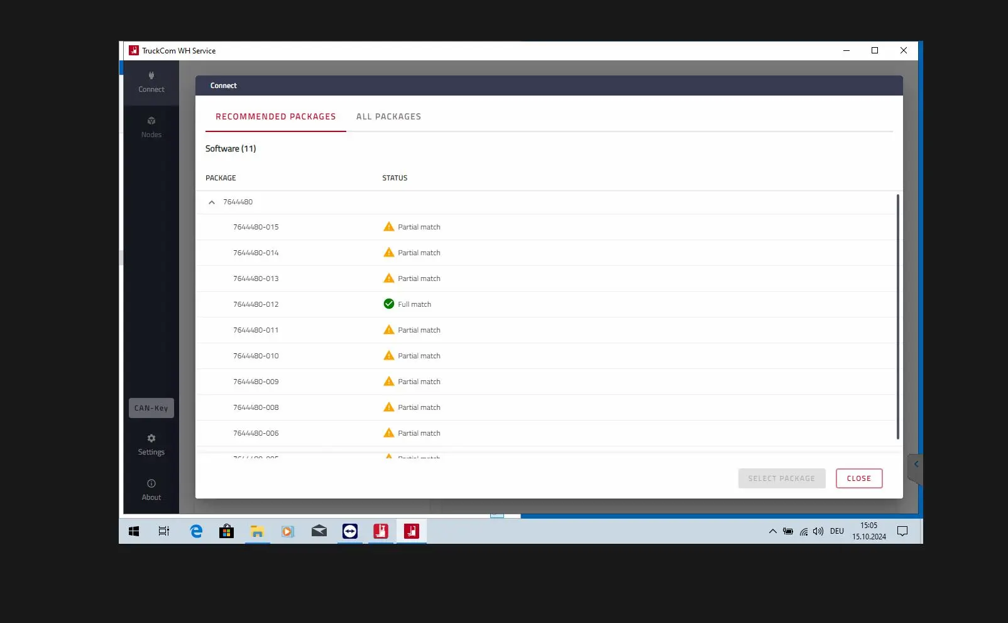Select the Recommended Packages tab
This screenshot has width=1008, height=623.
pos(276,116)
